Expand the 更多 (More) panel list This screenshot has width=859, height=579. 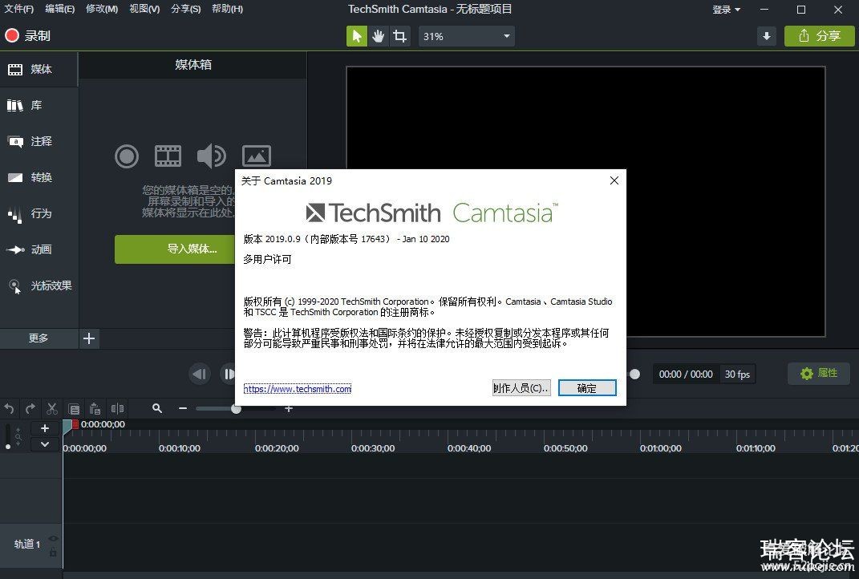[38, 338]
